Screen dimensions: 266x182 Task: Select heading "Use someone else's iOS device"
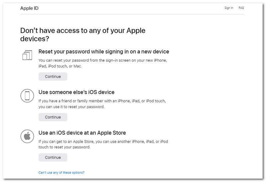coord(76,92)
